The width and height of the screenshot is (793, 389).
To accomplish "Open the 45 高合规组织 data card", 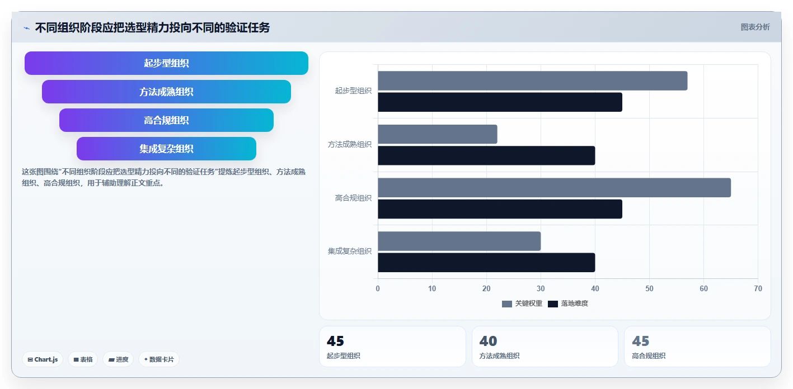I will click(x=697, y=347).
